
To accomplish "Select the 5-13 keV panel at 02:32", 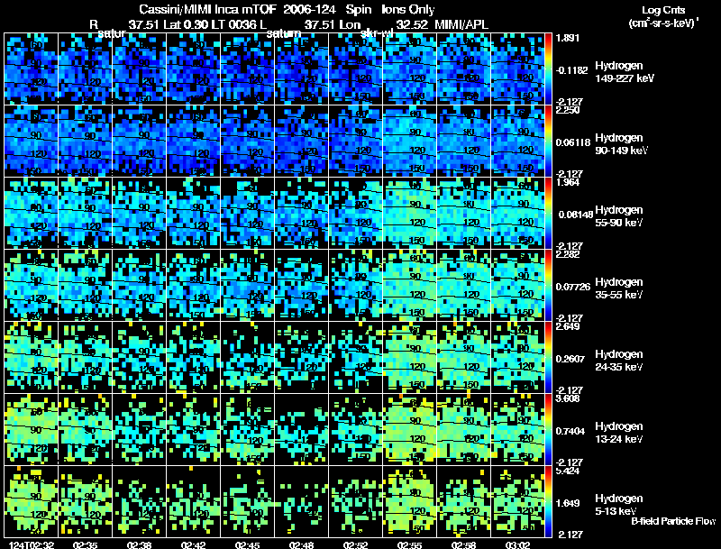I will click(x=32, y=501).
